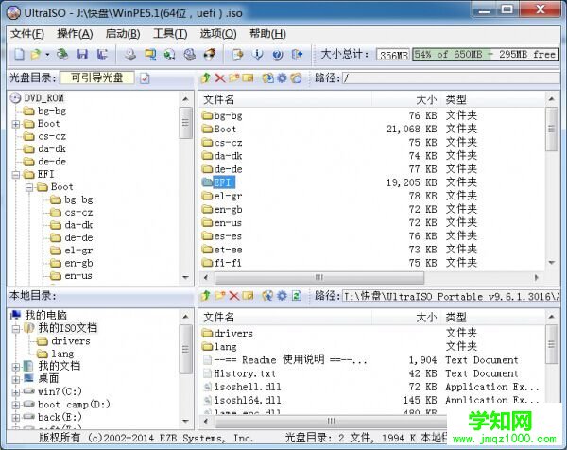
Task: Click the red X delete icon in disc pane toolbar
Action: coord(220,78)
